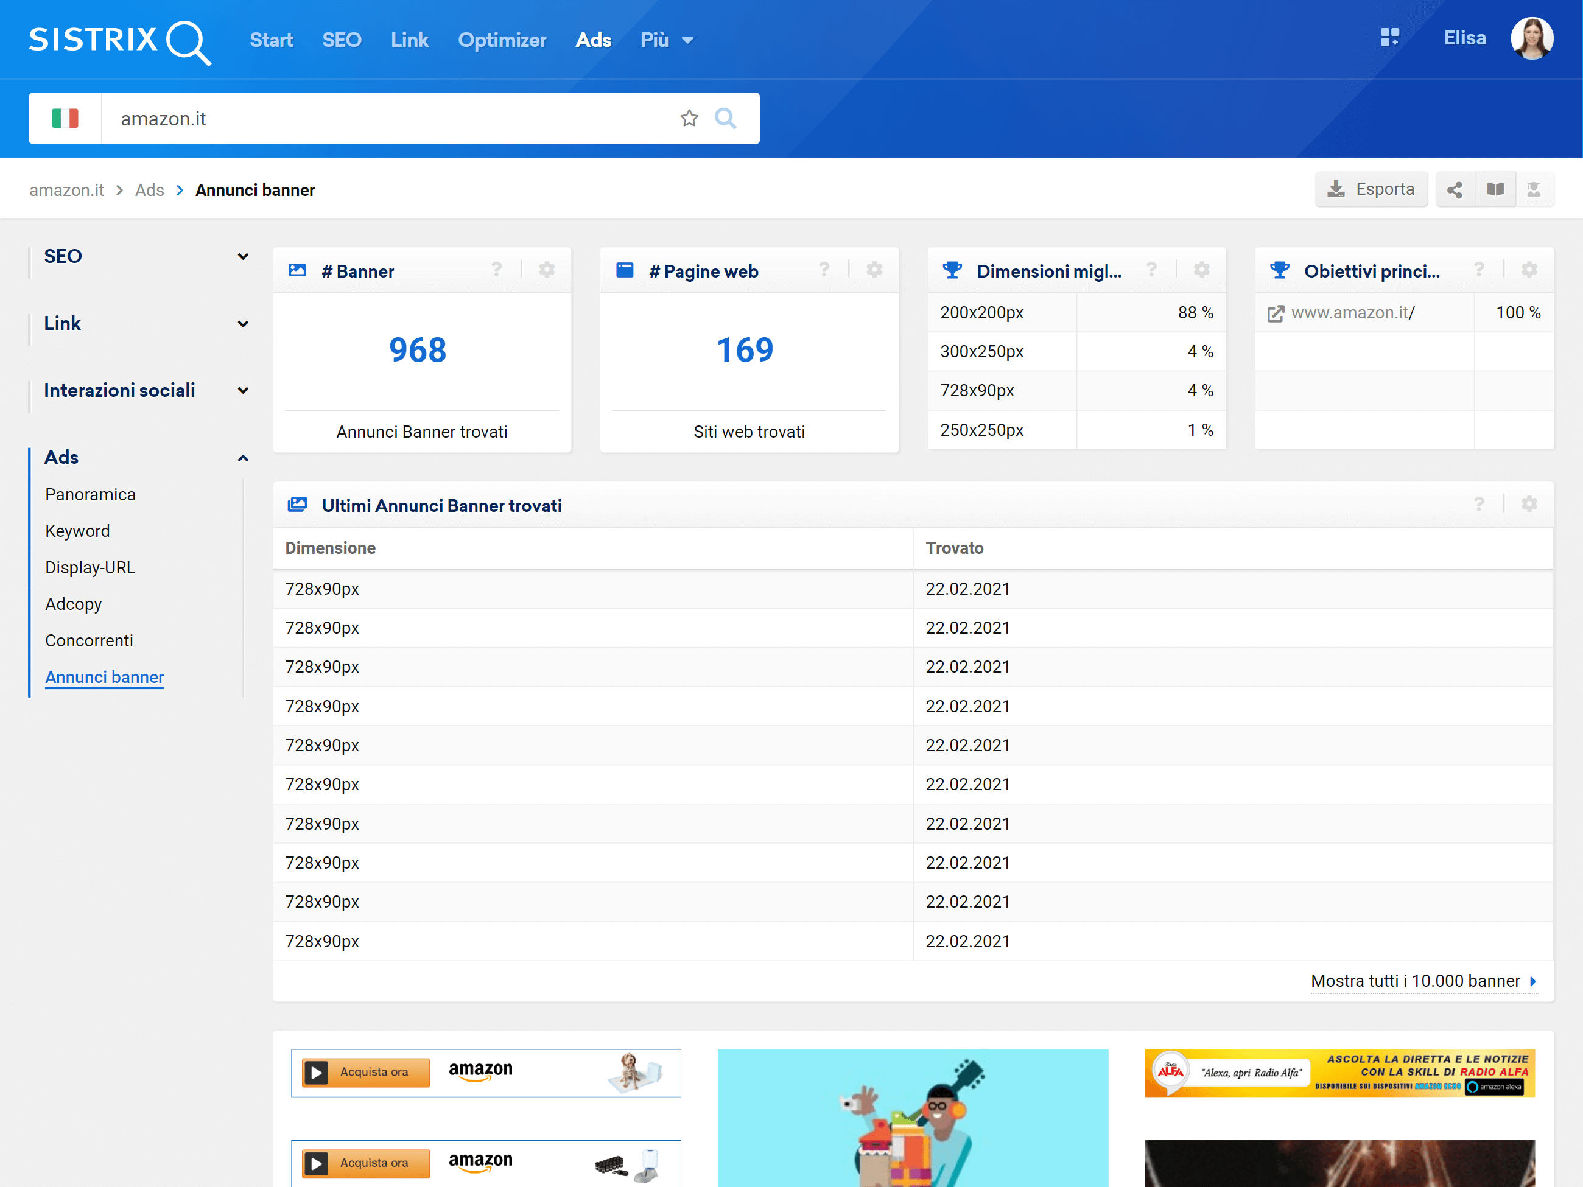Click the 968 banner count
The image size is (1583, 1187).
(418, 350)
